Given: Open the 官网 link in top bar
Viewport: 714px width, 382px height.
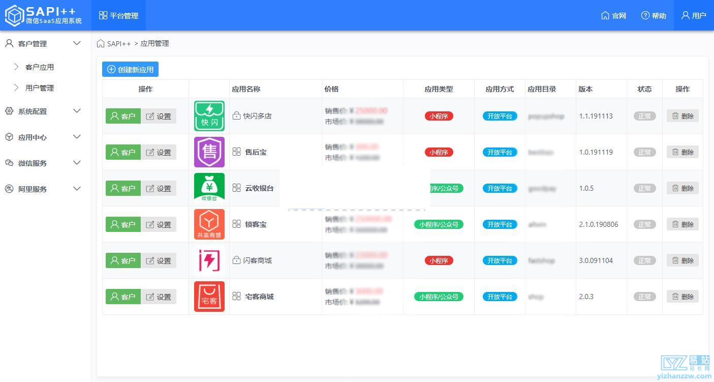Looking at the screenshot, I should tap(613, 15).
